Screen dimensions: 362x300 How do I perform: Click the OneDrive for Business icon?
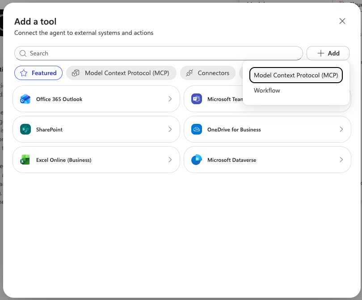click(197, 129)
